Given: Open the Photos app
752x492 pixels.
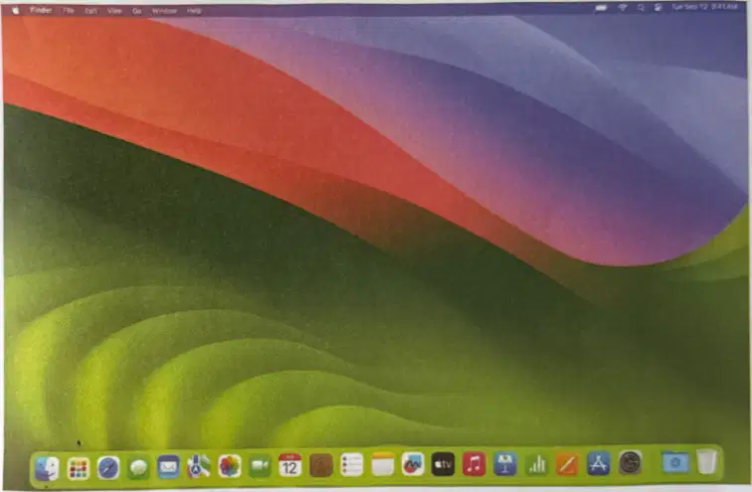Looking at the screenshot, I should pos(229,466).
